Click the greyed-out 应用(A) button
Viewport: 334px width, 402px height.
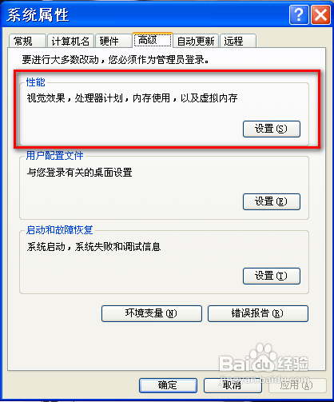297,385
